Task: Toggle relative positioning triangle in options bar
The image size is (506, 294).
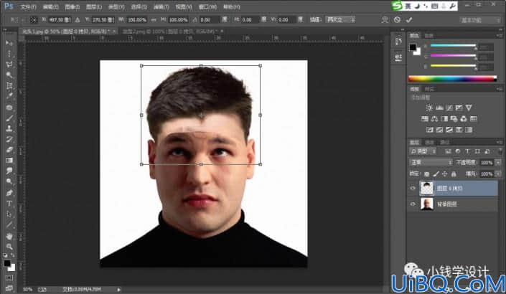Action: coord(78,20)
